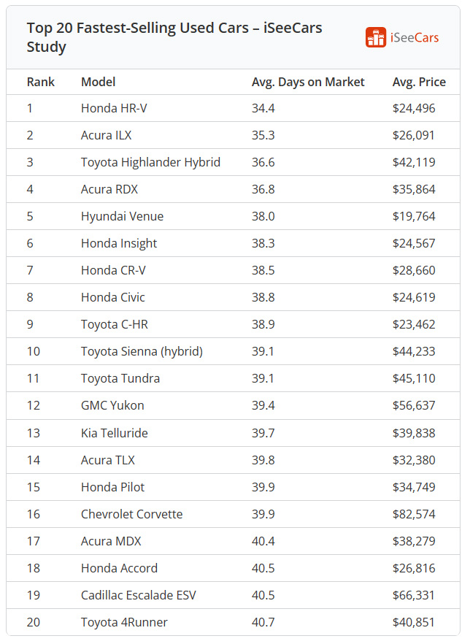Click the 38.3 days value for Honda Insight
470x644 pixels.
263,243
